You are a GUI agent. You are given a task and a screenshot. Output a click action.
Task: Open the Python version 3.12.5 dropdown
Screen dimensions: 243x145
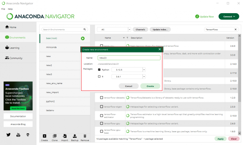pos(144,70)
